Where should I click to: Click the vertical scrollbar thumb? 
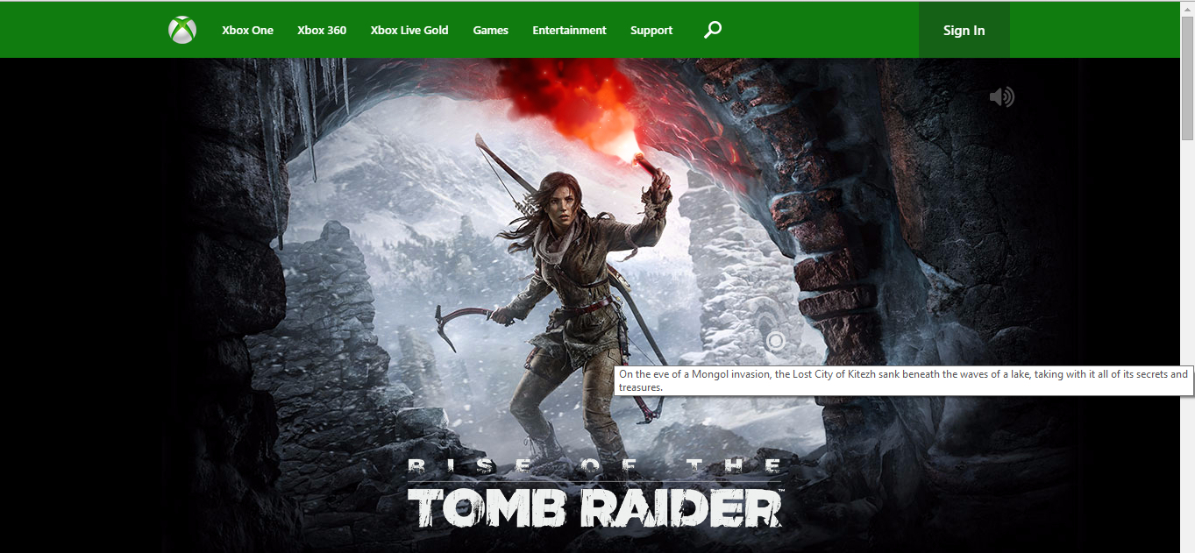point(1187,79)
